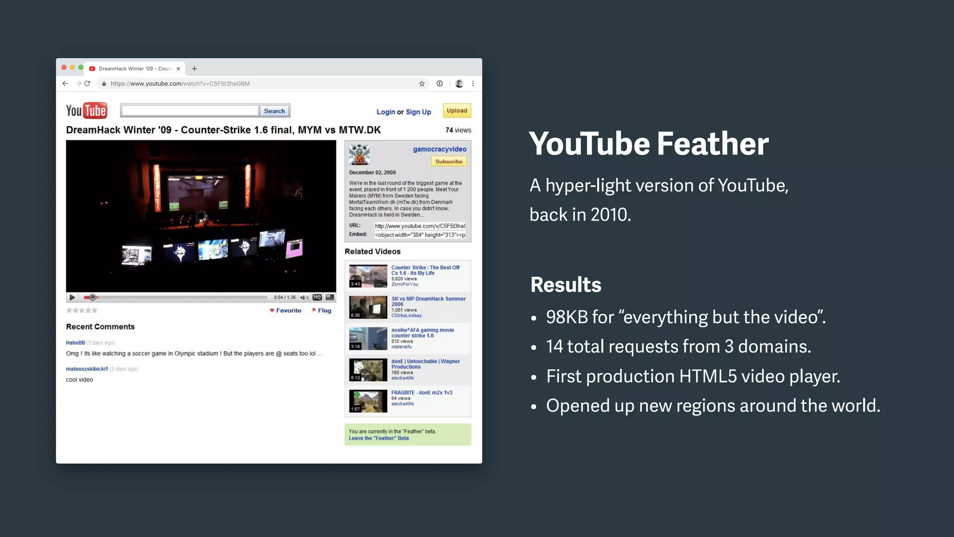Viewport: 954px width, 537px height.
Task: Click the YouTube logo
Action: [x=87, y=111]
